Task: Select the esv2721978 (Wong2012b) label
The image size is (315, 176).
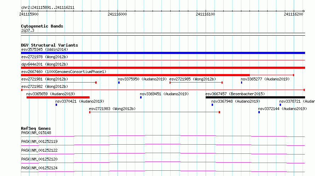Action: (x=45, y=57)
